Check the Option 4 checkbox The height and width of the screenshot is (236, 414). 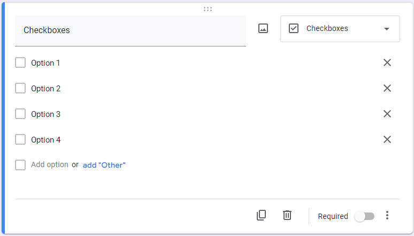[x=20, y=139]
